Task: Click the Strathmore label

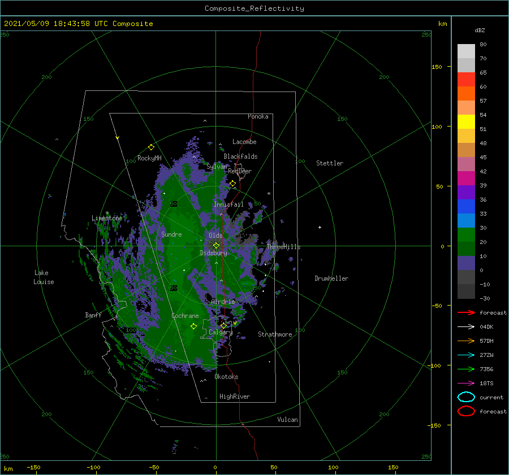Action: pyautogui.click(x=275, y=334)
